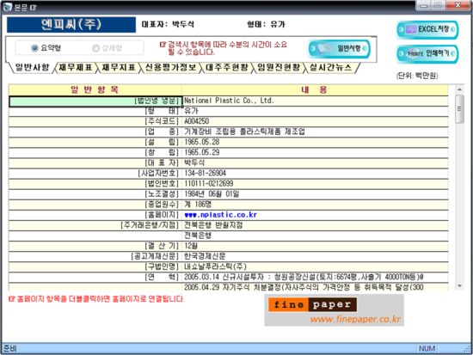Screen dimensions: 473x355
Task: Minimize the 본문 window
Action: [x=424, y=5]
